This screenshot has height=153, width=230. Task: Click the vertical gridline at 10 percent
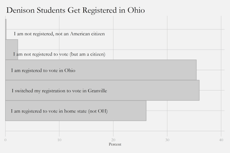[59, 127]
